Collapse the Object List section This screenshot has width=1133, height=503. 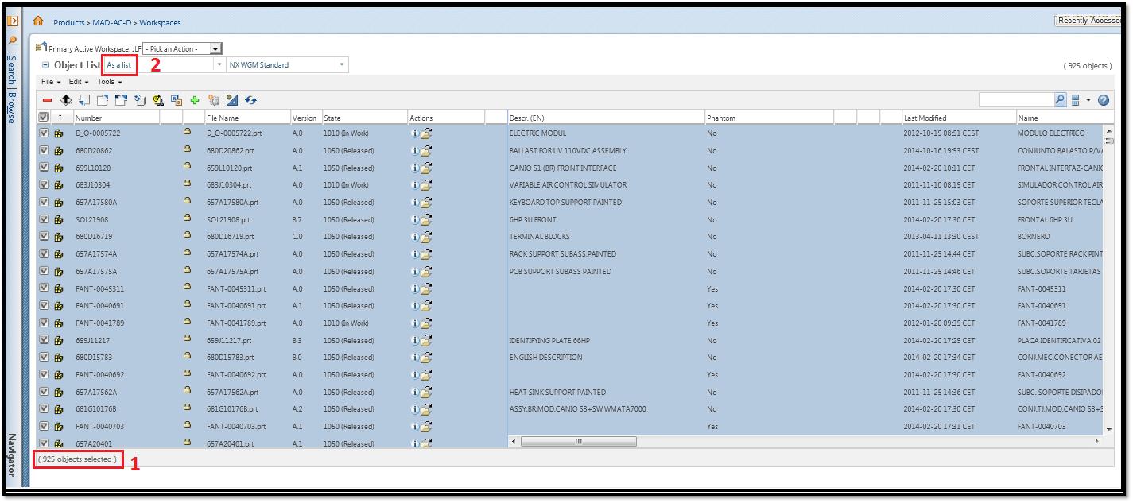[45, 65]
